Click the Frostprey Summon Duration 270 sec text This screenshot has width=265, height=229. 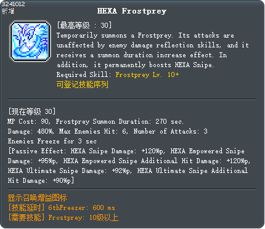pos(120,121)
